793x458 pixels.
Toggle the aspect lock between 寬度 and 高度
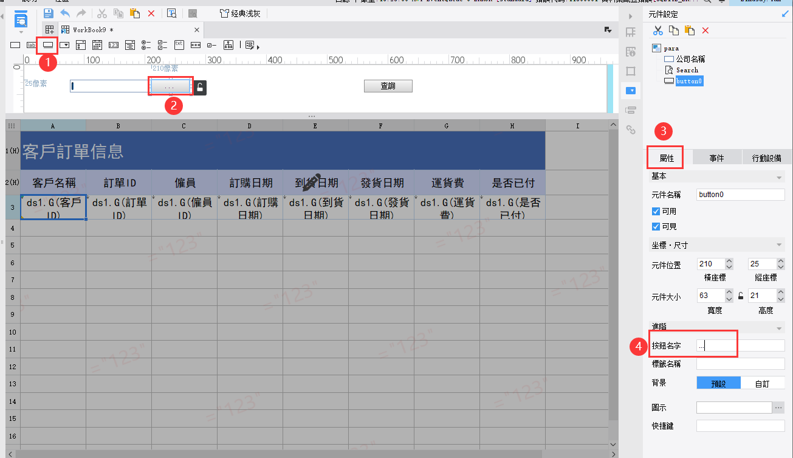click(x=741, y=296)
